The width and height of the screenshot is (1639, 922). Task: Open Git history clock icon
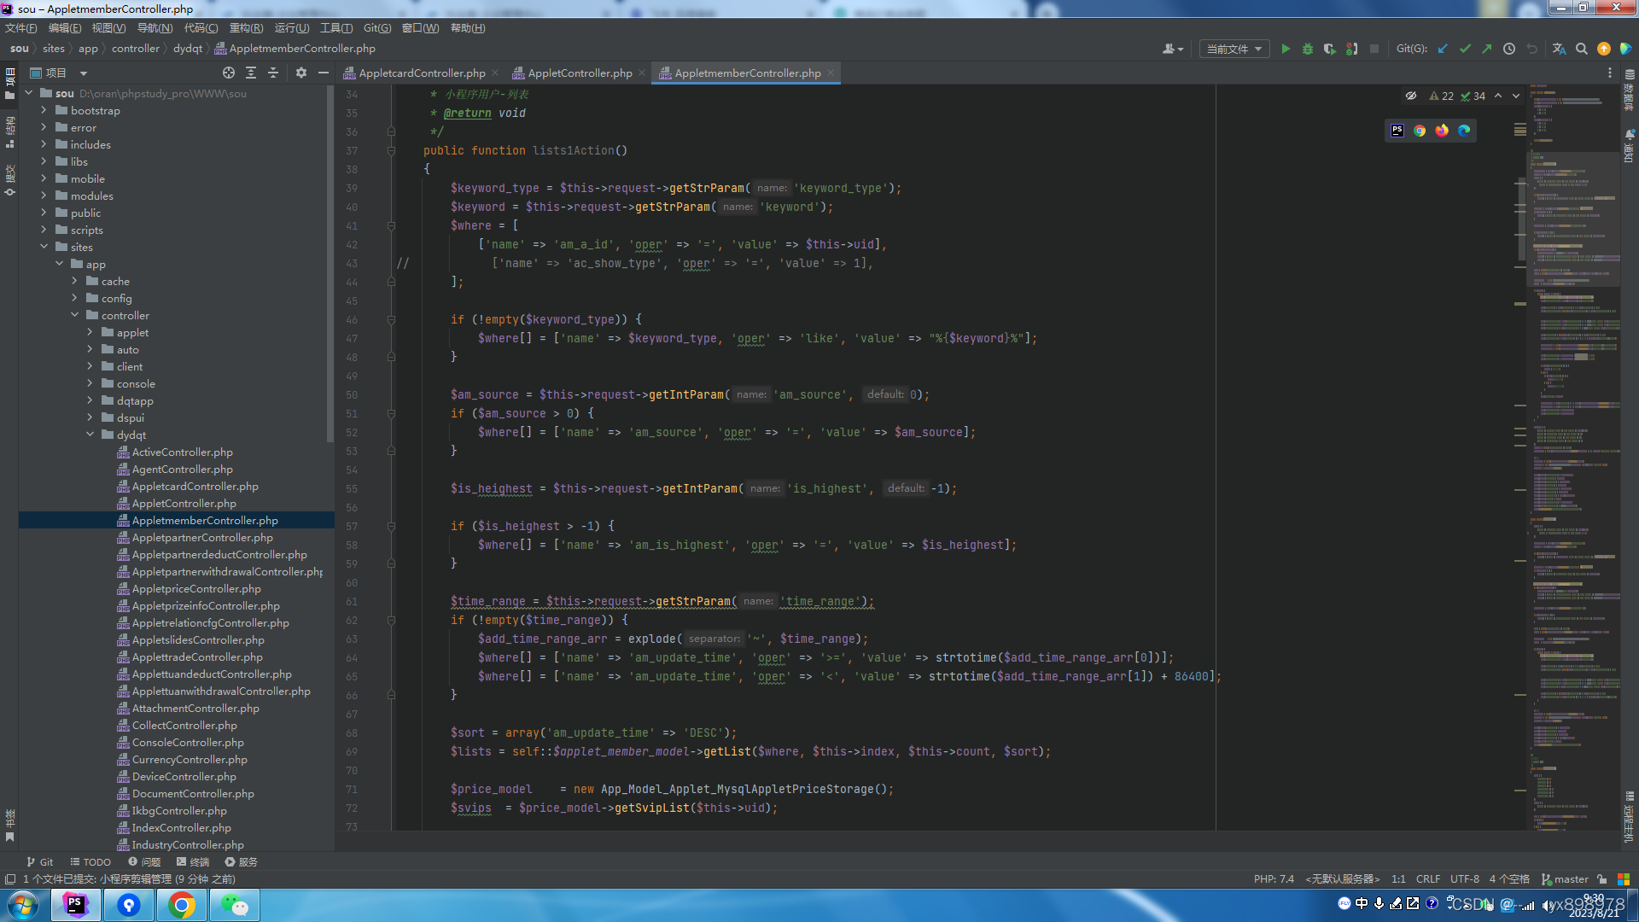coord(1509,49)
